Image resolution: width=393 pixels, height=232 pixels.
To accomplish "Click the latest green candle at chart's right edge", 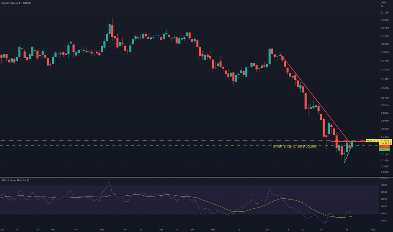I will pos(352,144).
